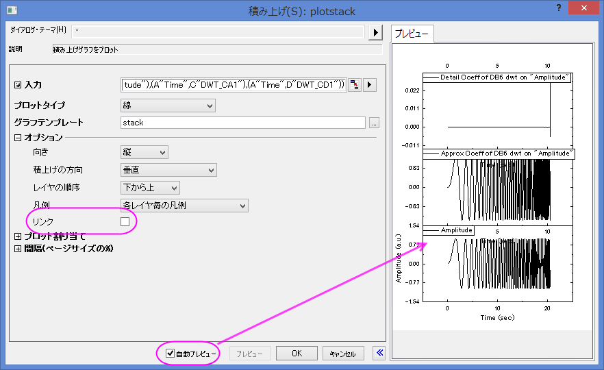
Task: Expand the プロット割り当て section
Action: click(x=18, y=236)
